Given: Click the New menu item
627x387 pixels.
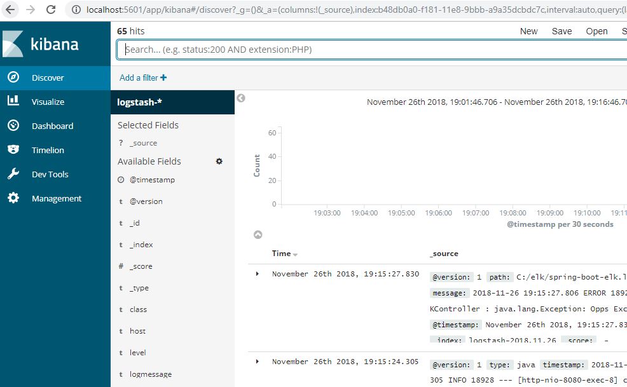Looking at the screenshot, I should click(x=528, y=31).
